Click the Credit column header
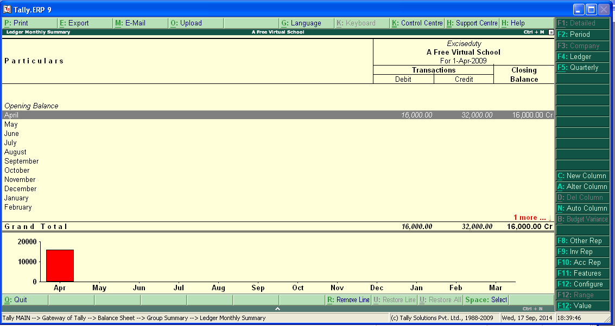The width and height of the screenshot is (615, 326). [464, 80]
